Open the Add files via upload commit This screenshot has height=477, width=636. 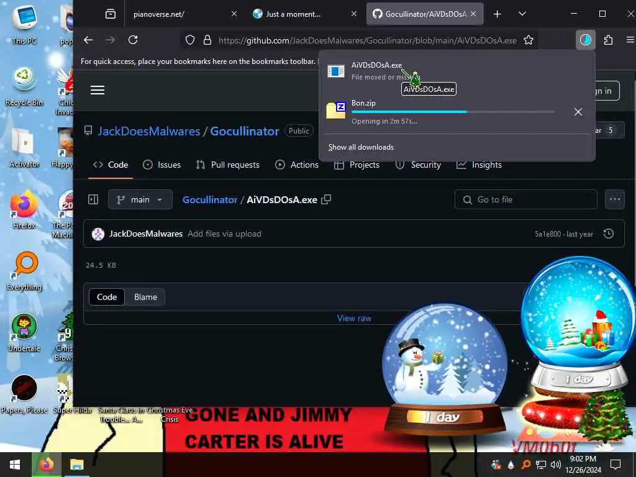pyautogui.click(x=224, y=234)
